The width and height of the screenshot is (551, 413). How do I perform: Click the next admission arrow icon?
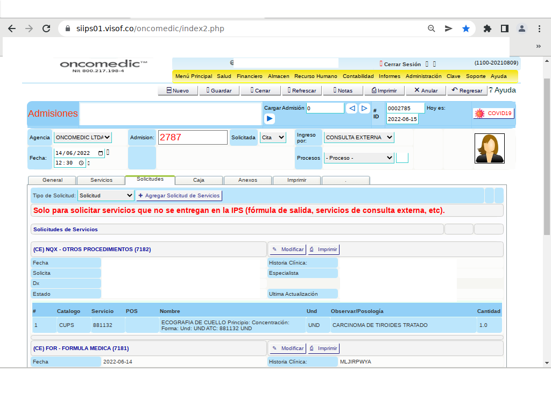tap(364, 109)
